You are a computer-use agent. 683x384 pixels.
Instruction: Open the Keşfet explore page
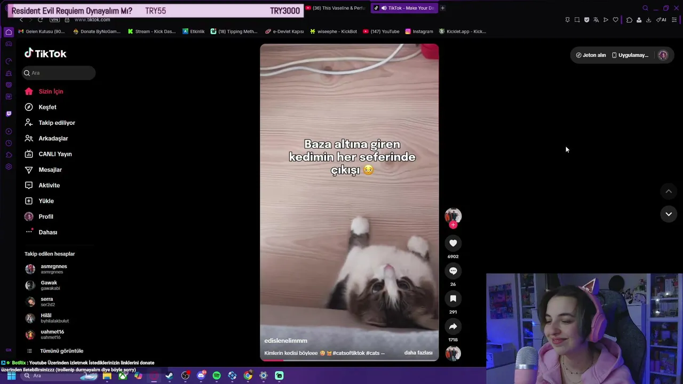pyautogui.click(x=41, y=107)
